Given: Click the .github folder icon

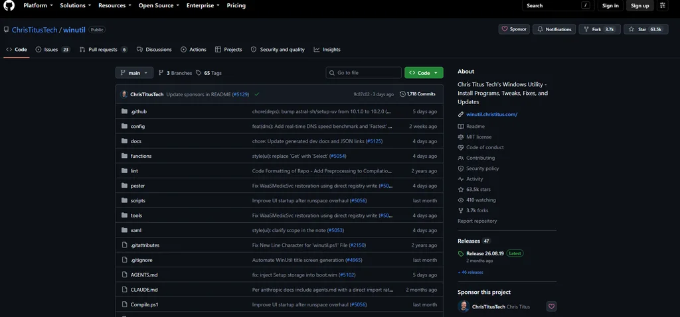Looking at the screenshot, I should 124,111.
